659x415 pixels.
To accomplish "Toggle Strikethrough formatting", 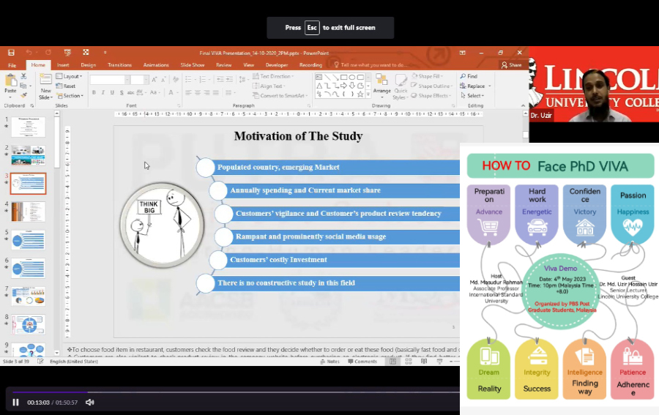I will [x=131, y=92].
